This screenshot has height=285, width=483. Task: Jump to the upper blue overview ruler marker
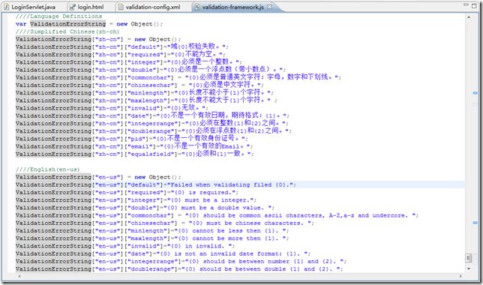[x=475, y=93]
